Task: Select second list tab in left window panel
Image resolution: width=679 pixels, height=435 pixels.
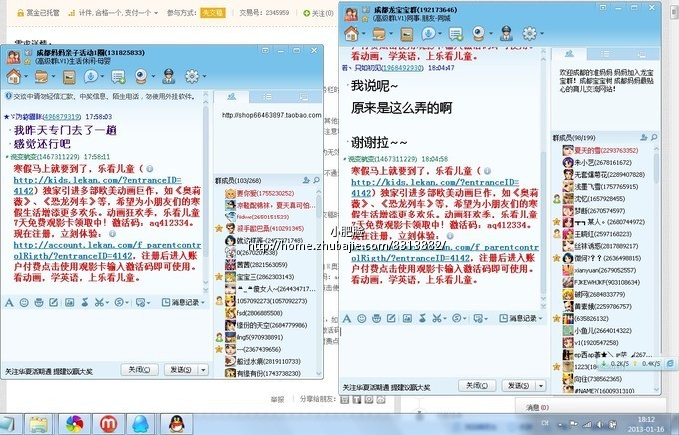Action: point(268,97)
